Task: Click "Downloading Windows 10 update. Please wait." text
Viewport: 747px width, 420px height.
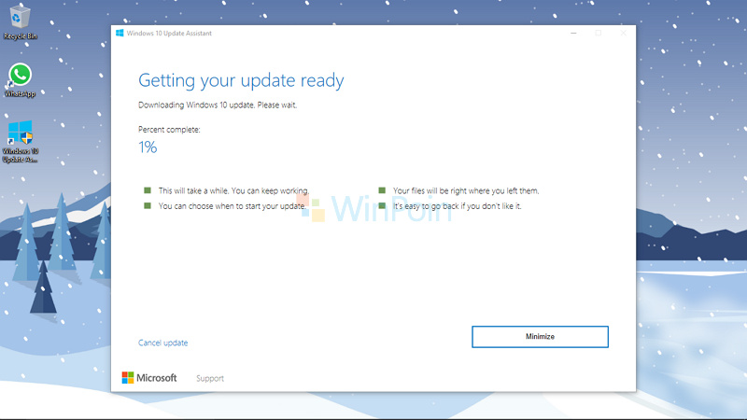Action: pos(218,105)
